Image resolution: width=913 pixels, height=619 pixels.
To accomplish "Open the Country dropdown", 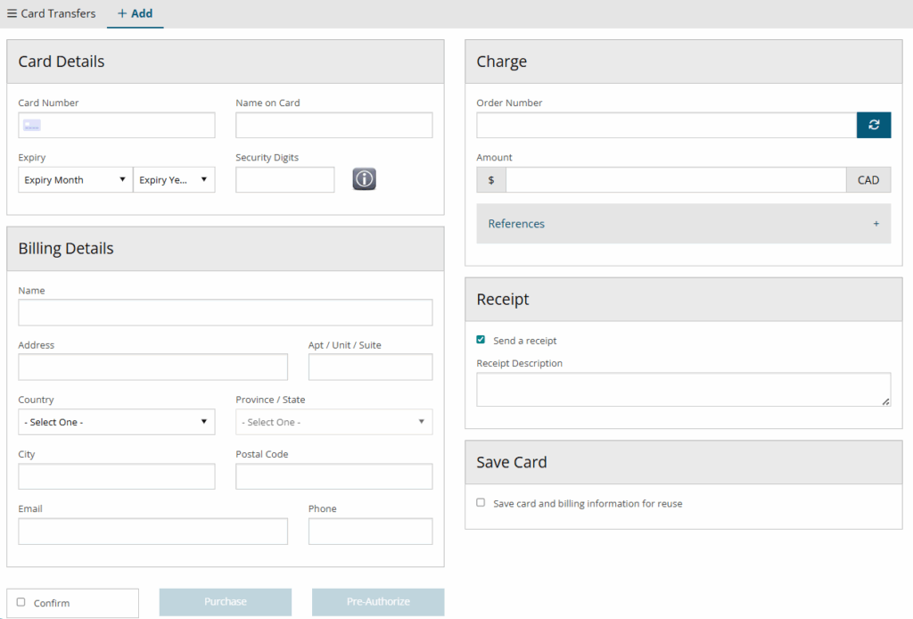I will click(x=116, y=422).
